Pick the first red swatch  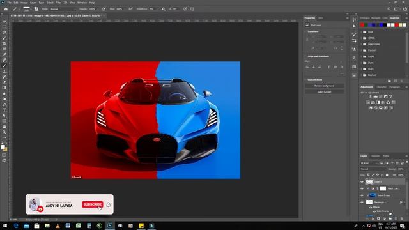click(362, 25)
